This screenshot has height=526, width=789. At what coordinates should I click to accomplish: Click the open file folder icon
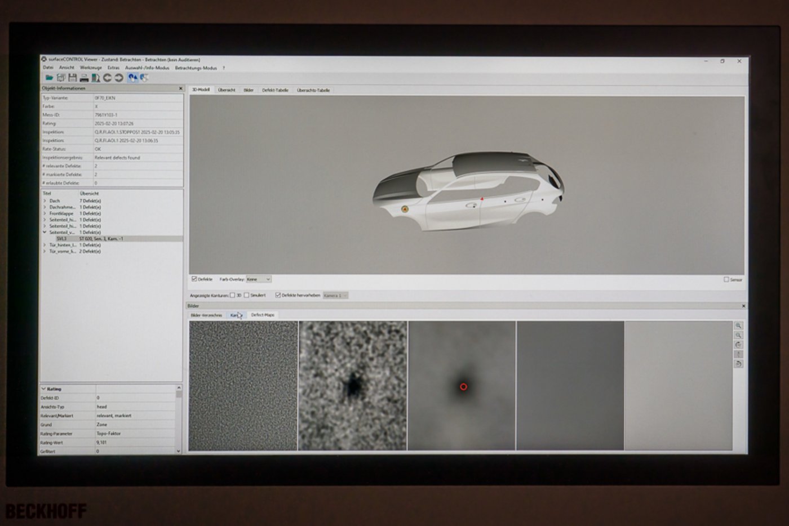(49, 78)
